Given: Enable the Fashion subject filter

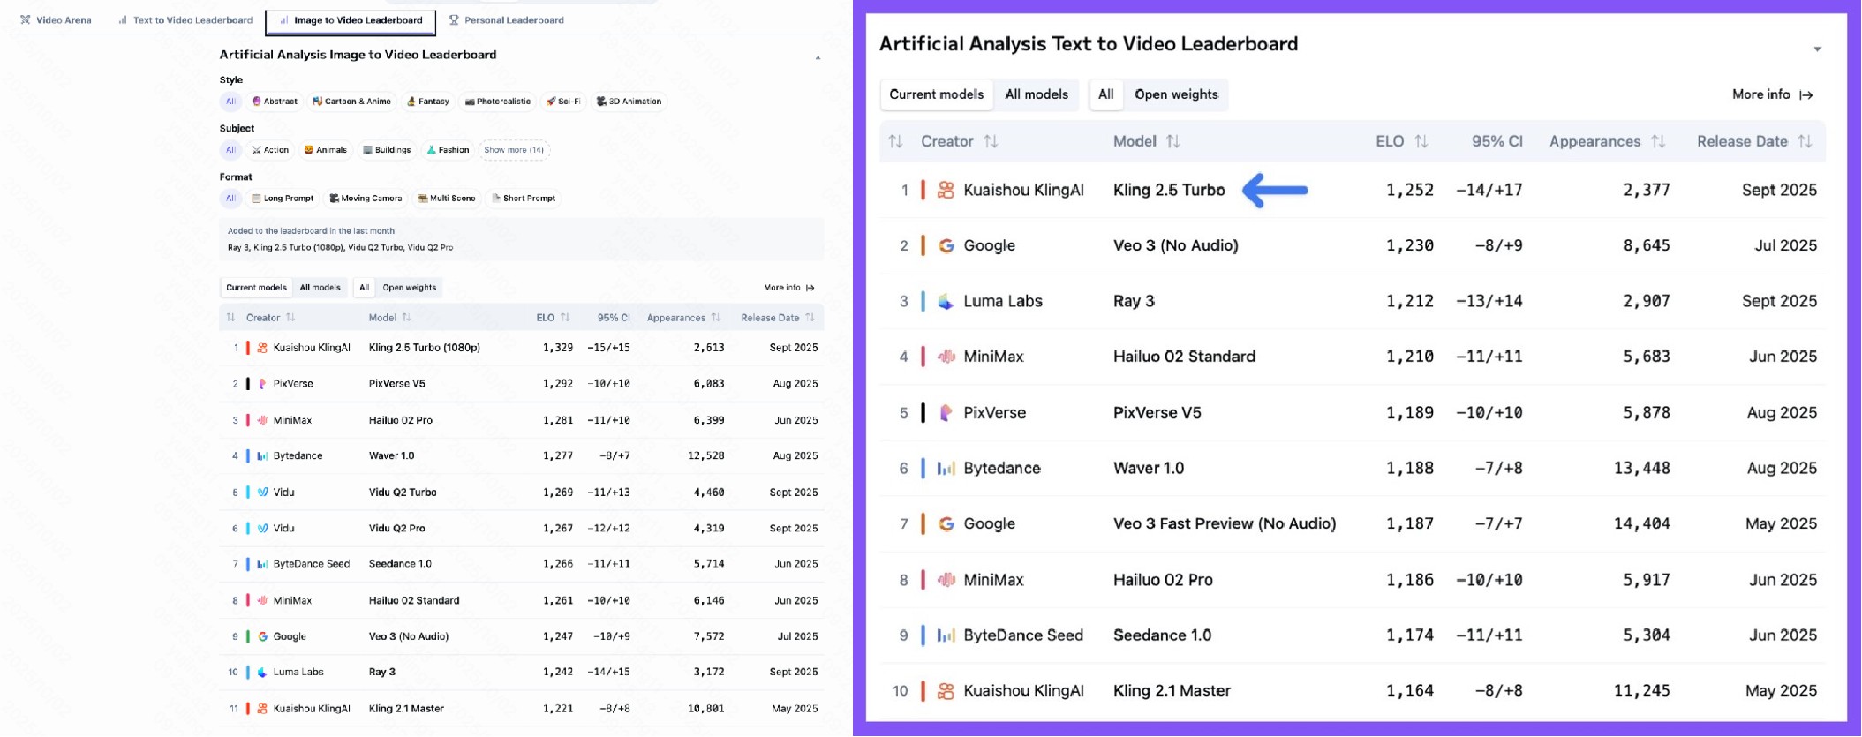Looking at the screenshot, I should 448,150.
